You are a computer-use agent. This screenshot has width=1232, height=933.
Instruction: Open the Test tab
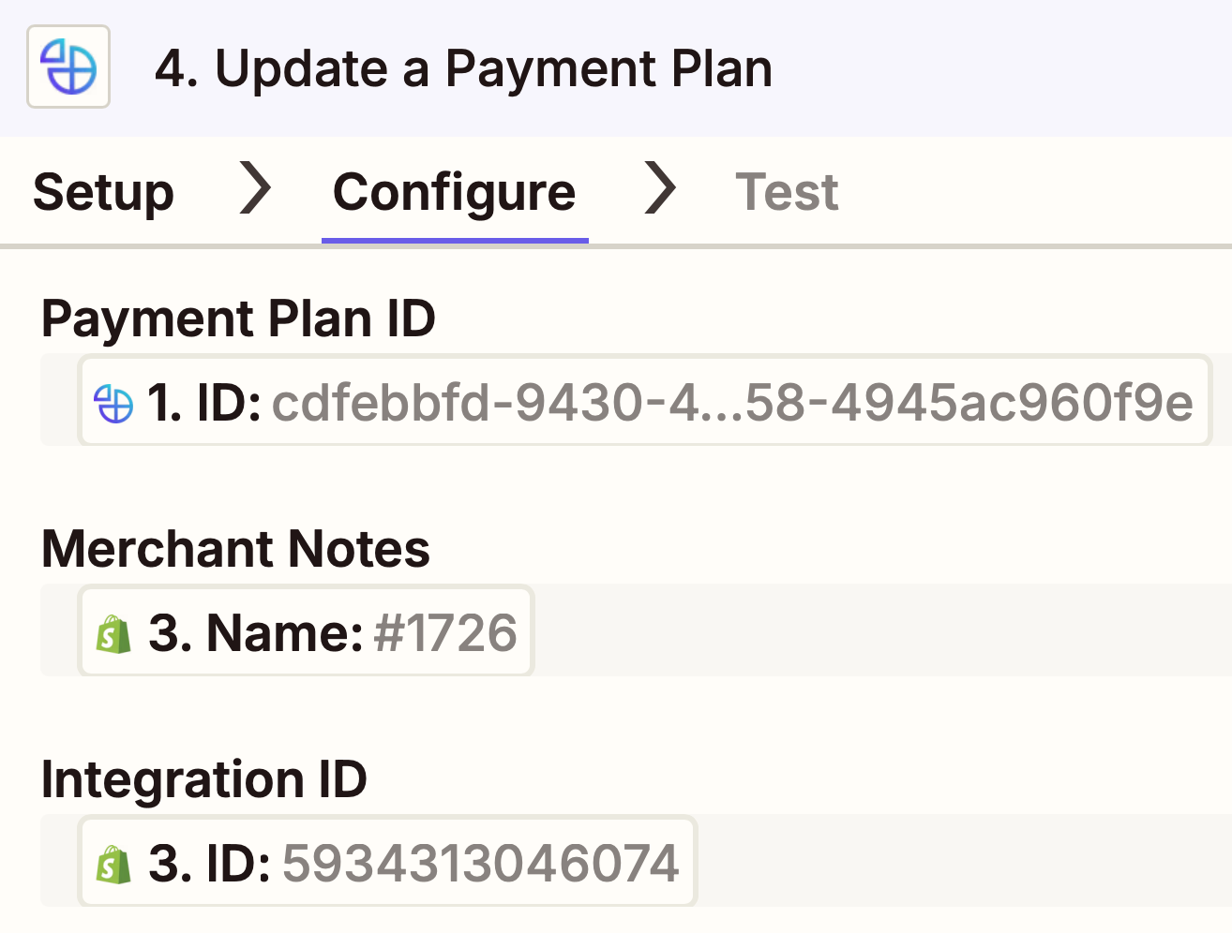(787, 192)
